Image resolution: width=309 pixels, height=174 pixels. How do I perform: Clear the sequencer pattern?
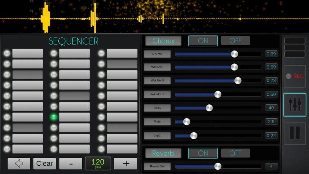[x=45, y=163]
